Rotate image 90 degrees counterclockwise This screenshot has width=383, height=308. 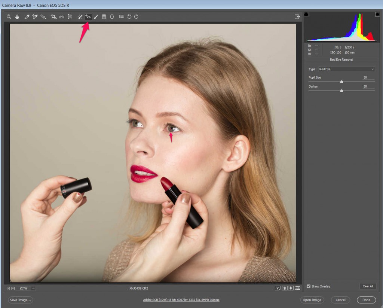click(x=129, y=17)
